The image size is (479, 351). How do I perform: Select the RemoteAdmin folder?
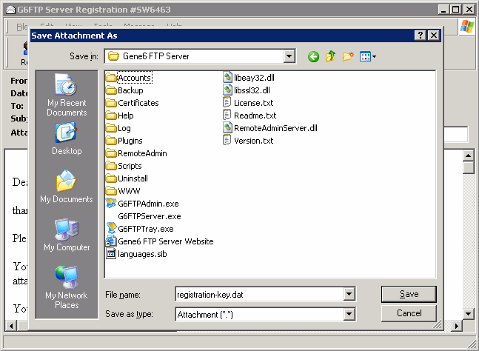pos(136,153)
